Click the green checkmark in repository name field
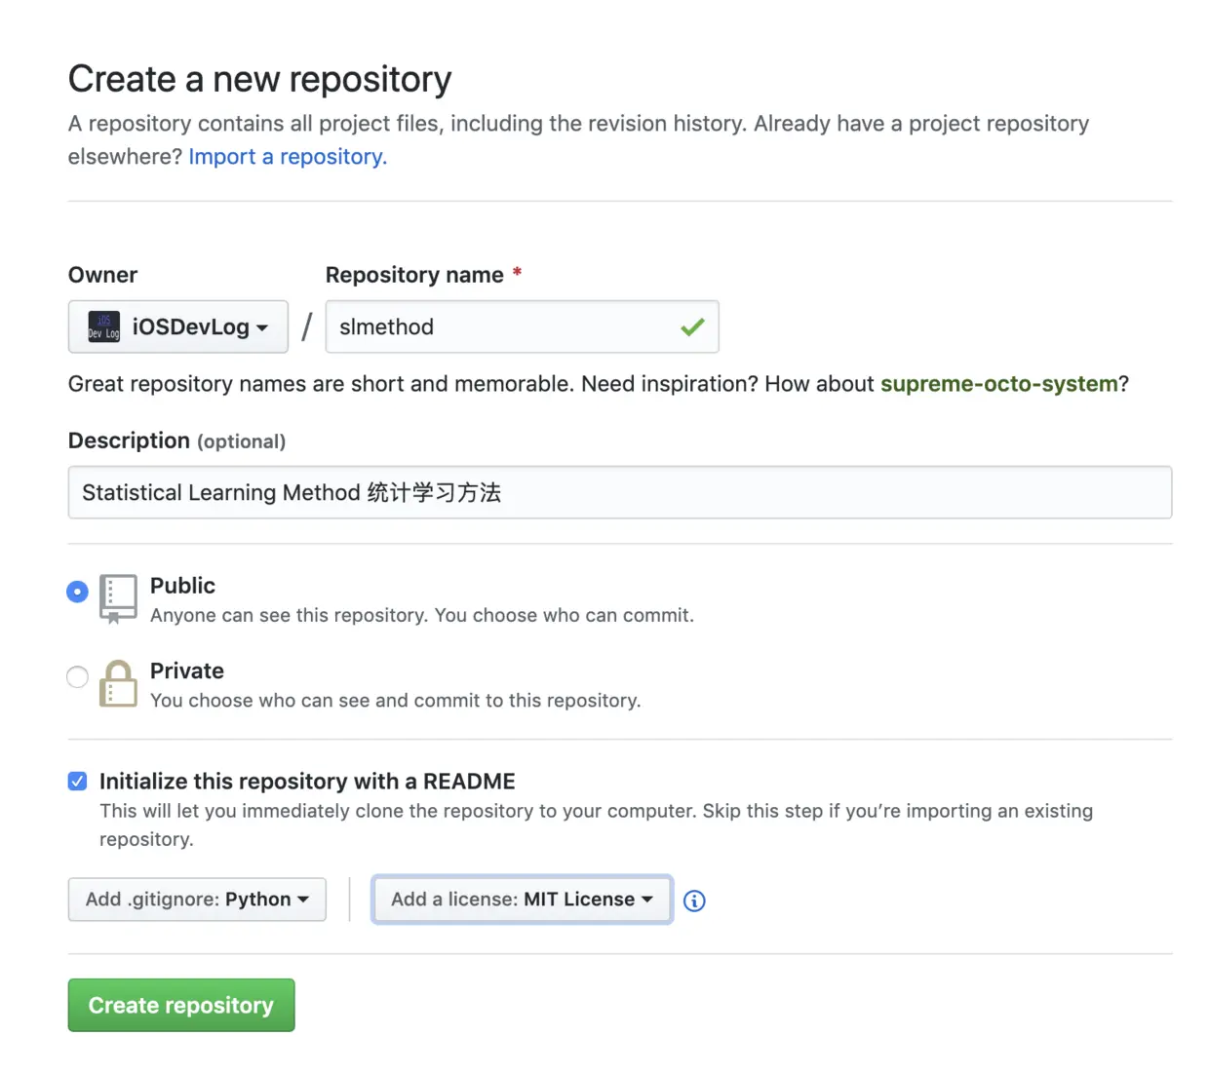The image size is (1209, 1073). 692,327
